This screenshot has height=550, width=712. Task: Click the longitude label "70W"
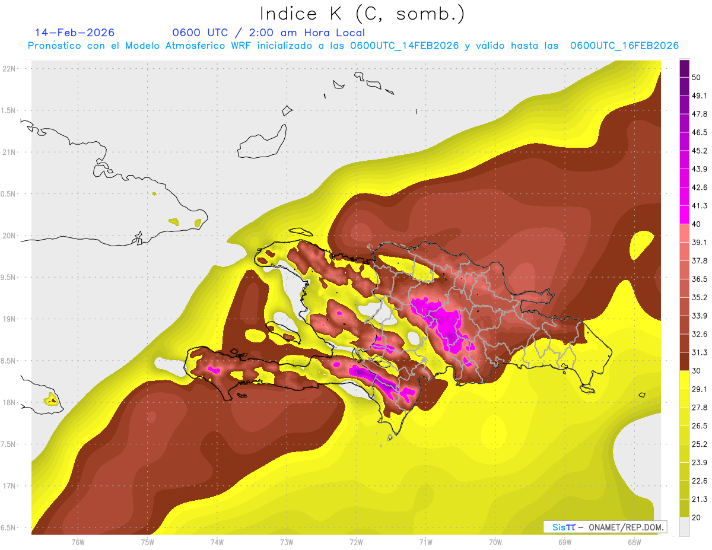pos(495,542)
